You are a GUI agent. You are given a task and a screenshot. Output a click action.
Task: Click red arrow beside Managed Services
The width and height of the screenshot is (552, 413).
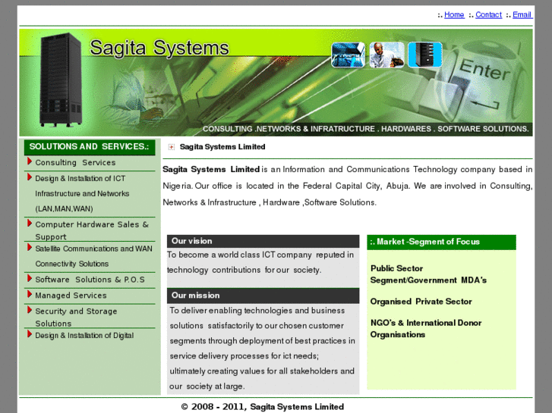tap(30, 294)
